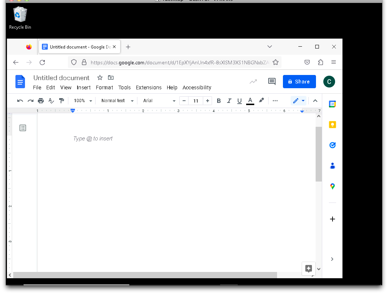Open the Google account avatar C

(329, 82)
